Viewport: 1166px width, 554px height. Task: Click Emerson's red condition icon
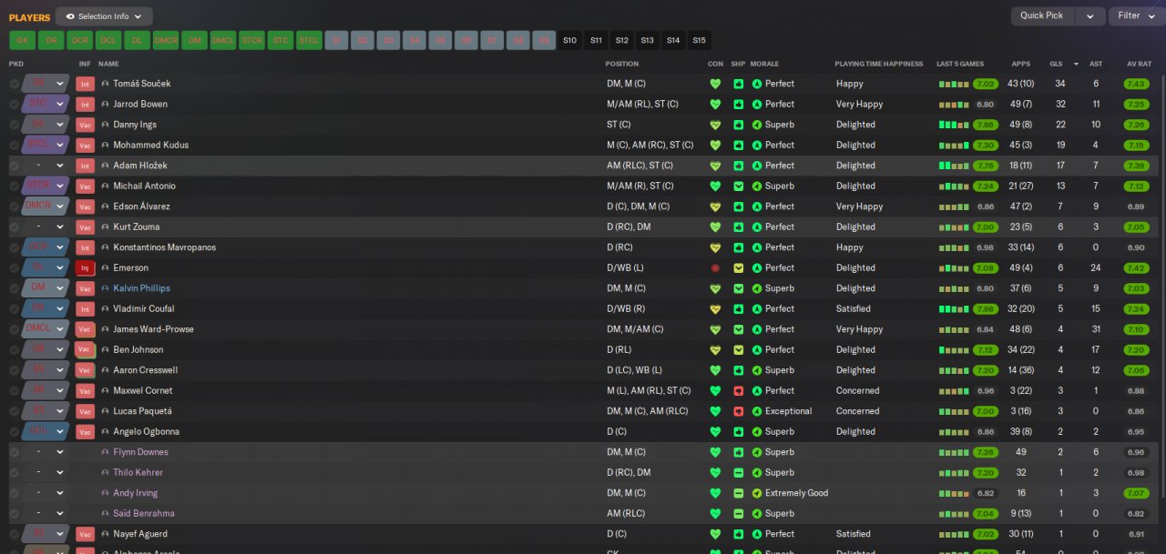[x=715, y=268]
